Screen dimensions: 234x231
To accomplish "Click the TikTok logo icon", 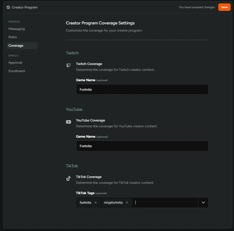I will pos(68,178).
